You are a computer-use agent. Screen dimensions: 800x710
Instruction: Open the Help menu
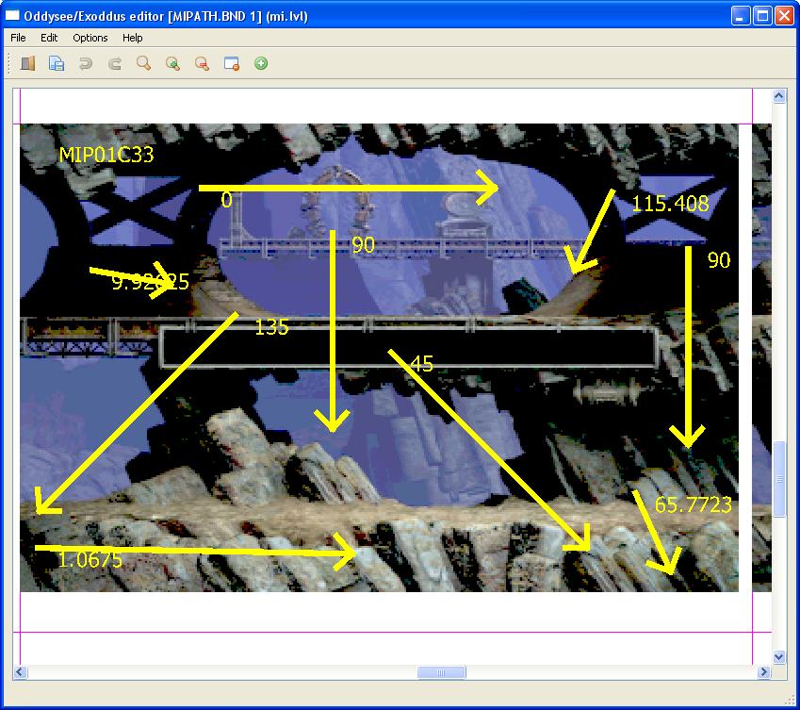point(133,38)
